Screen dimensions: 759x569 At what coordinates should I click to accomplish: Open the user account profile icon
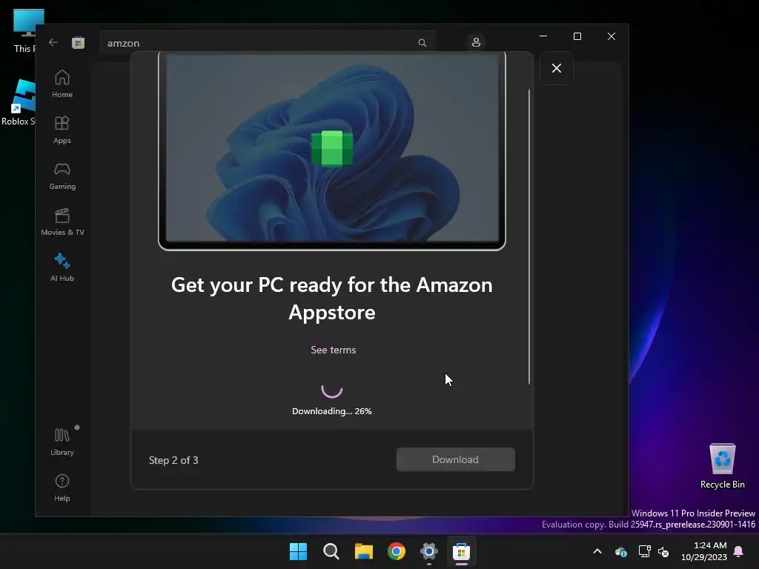tap(476, 42)
